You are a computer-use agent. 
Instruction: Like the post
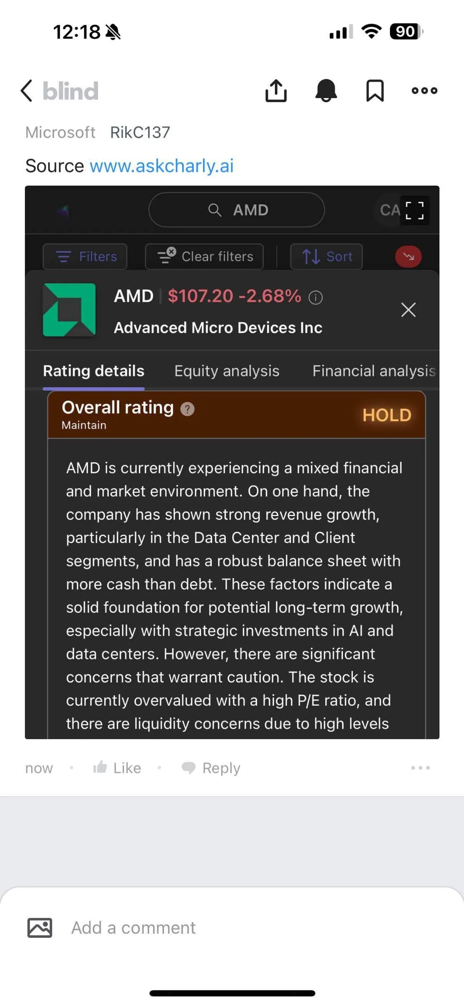pos(118,768)
